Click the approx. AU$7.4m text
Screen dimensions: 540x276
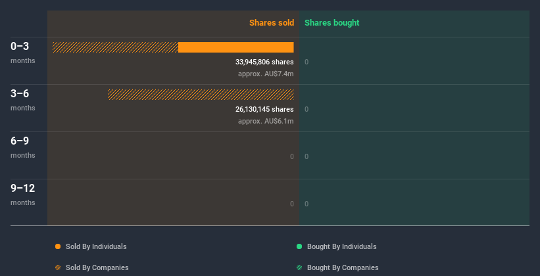[266, 74]
